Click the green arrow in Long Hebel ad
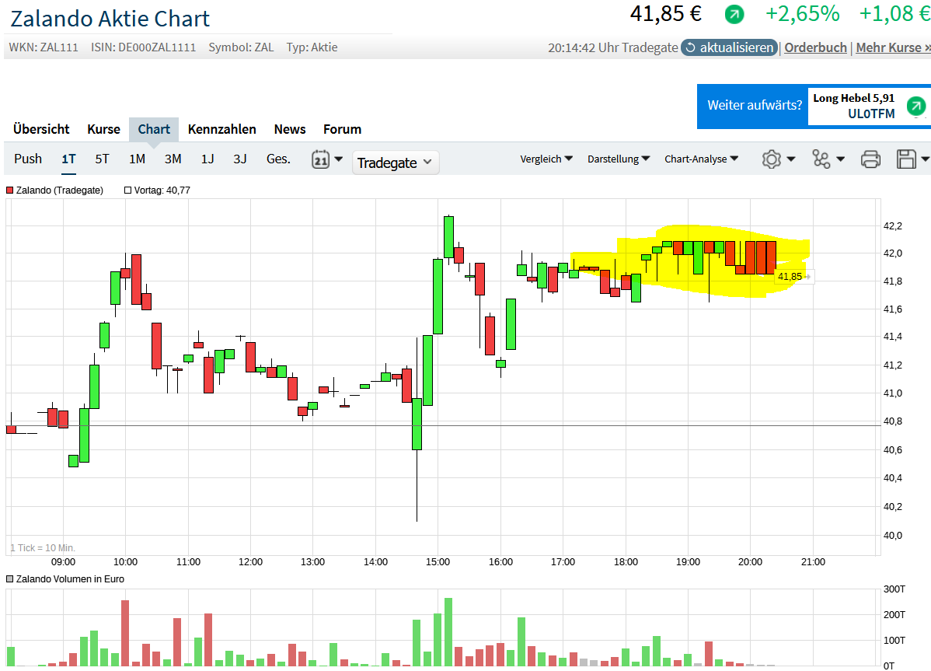 click(x=916, y=106)
